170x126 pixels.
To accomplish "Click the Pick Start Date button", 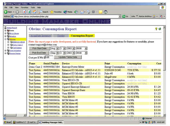I will (x=39, y=48).
